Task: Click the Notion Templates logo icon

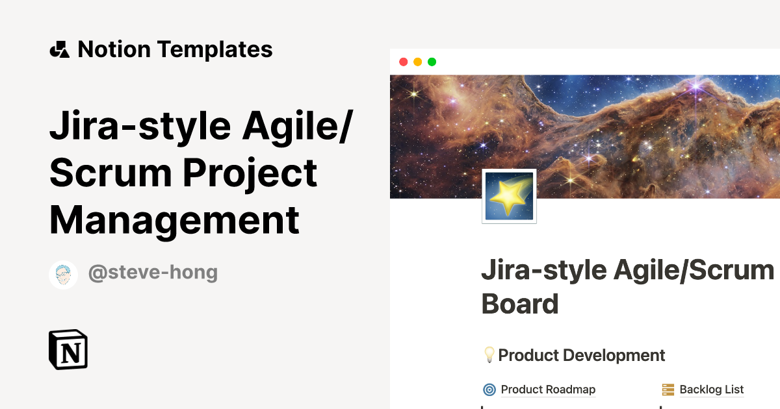Action: point(59,49)
